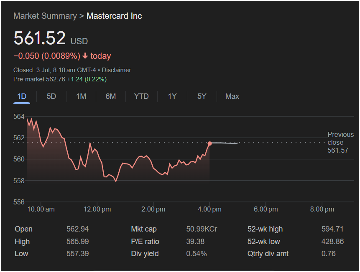The image size is (360, 272).
Task: Click the grey after-hours line segment on chart
Action: (x=224, y=143)
